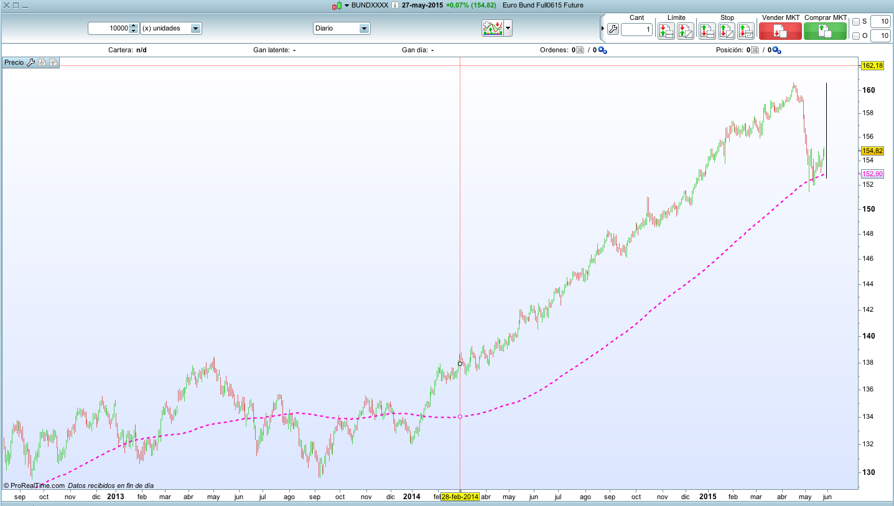Click the 2013 year label on time axis
Screen dimensions: 894x506
point(116,497)
